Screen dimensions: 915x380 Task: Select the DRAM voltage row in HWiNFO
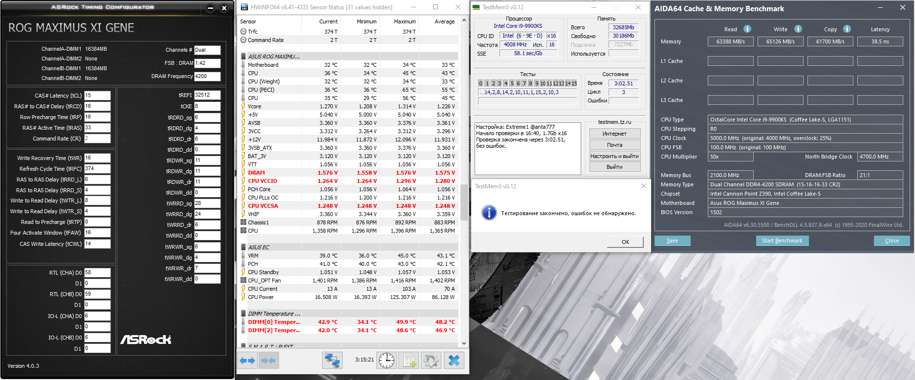pos(348,173)
